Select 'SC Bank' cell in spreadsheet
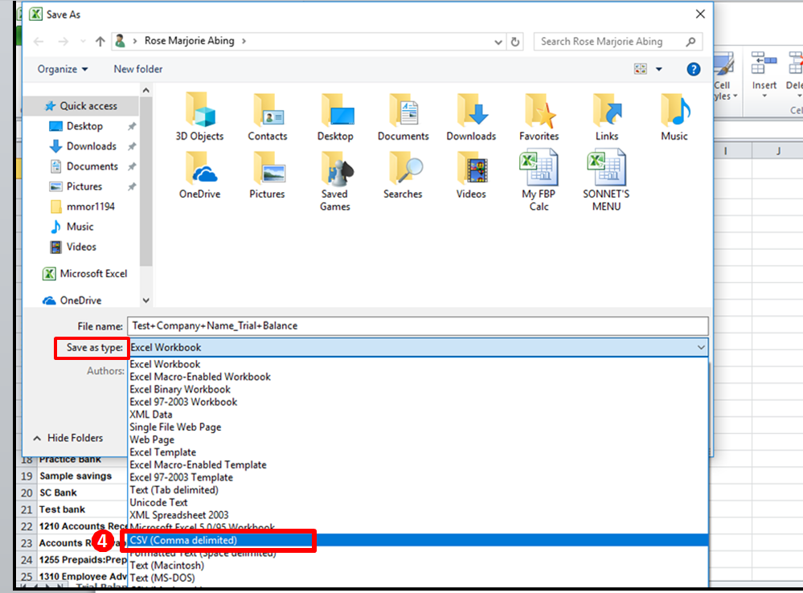Viewport: 803px width, 593px height. [x=81, y=493]
